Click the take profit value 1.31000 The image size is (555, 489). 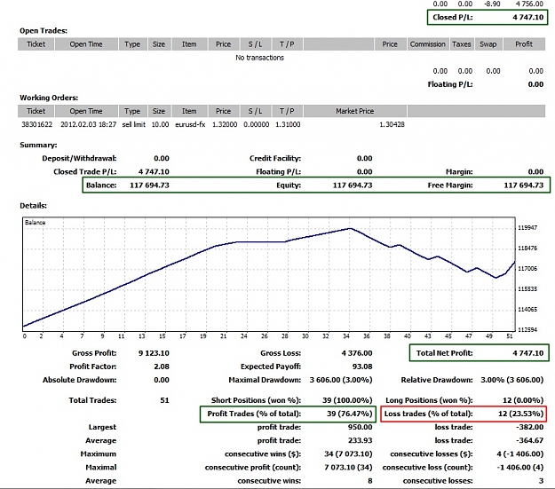tap(288, 124)
